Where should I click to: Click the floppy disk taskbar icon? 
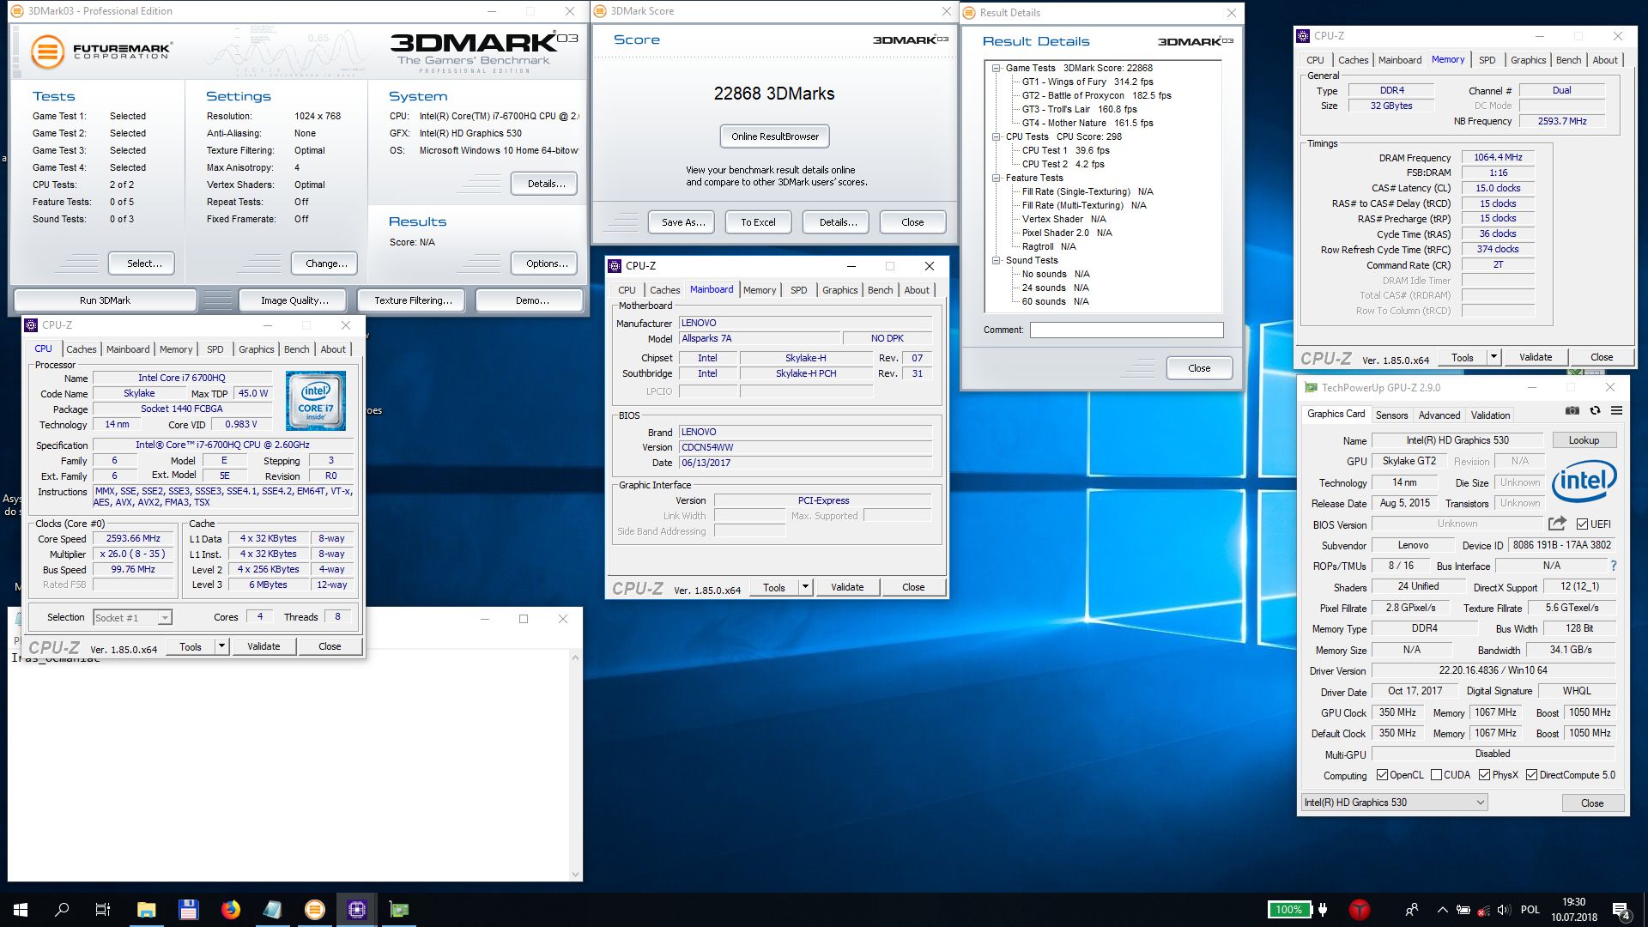coord(188,910)
